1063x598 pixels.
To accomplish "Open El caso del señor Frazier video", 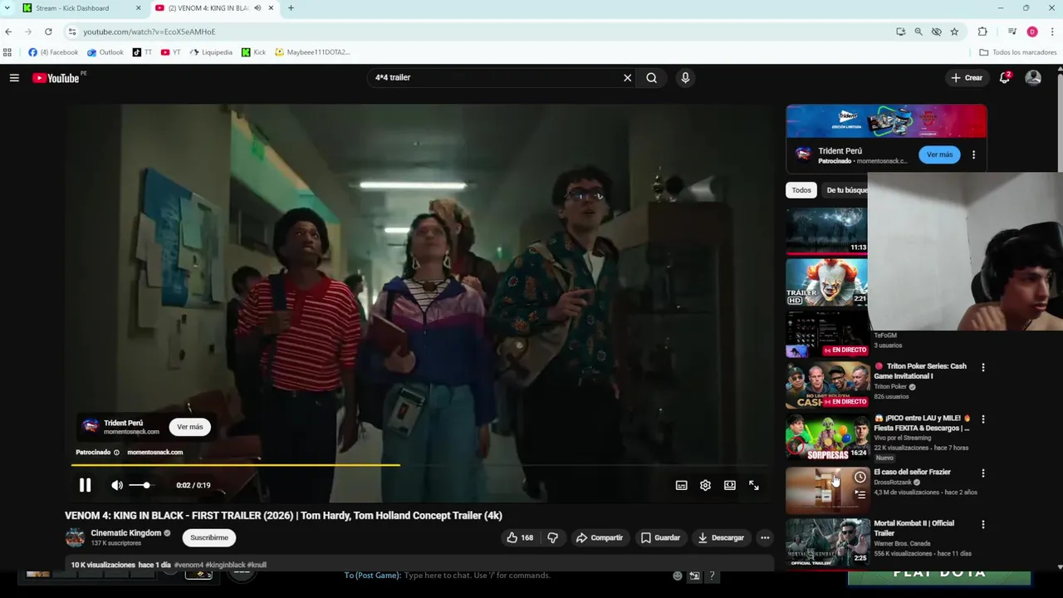I will [x=912, y=472].
